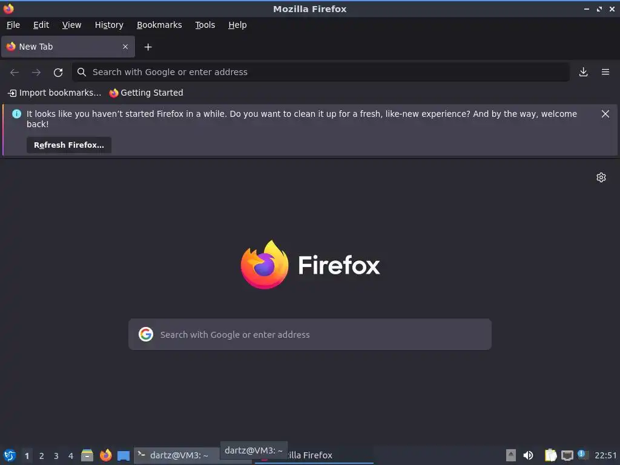620x465 pixels.
Task: Open the File menu
Action: click(x=13, y=25)
